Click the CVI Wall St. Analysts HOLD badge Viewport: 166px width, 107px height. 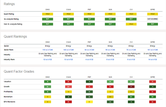tap(131, 24)
